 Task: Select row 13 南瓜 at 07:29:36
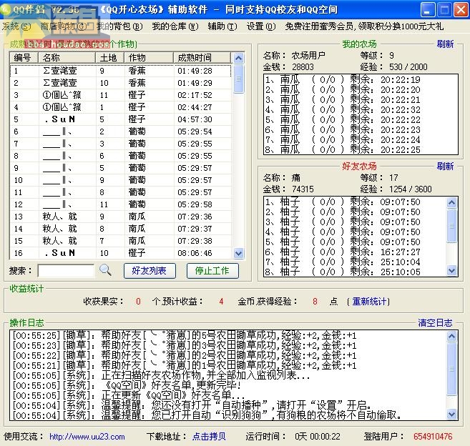(120, 217)
